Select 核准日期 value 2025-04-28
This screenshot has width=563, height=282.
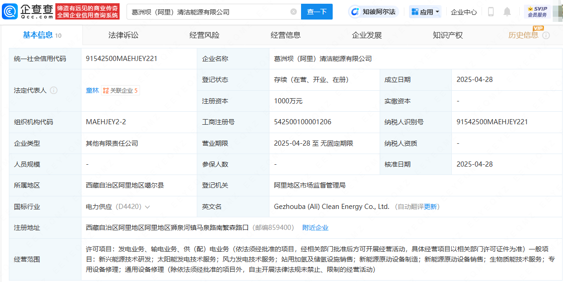coord(475,164)
